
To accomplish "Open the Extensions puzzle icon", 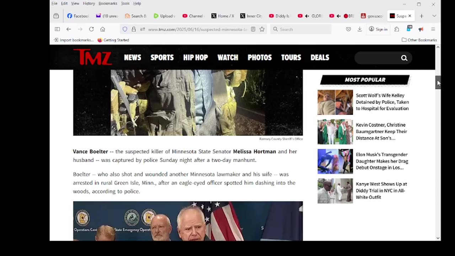I will click(x=397, y=29).
